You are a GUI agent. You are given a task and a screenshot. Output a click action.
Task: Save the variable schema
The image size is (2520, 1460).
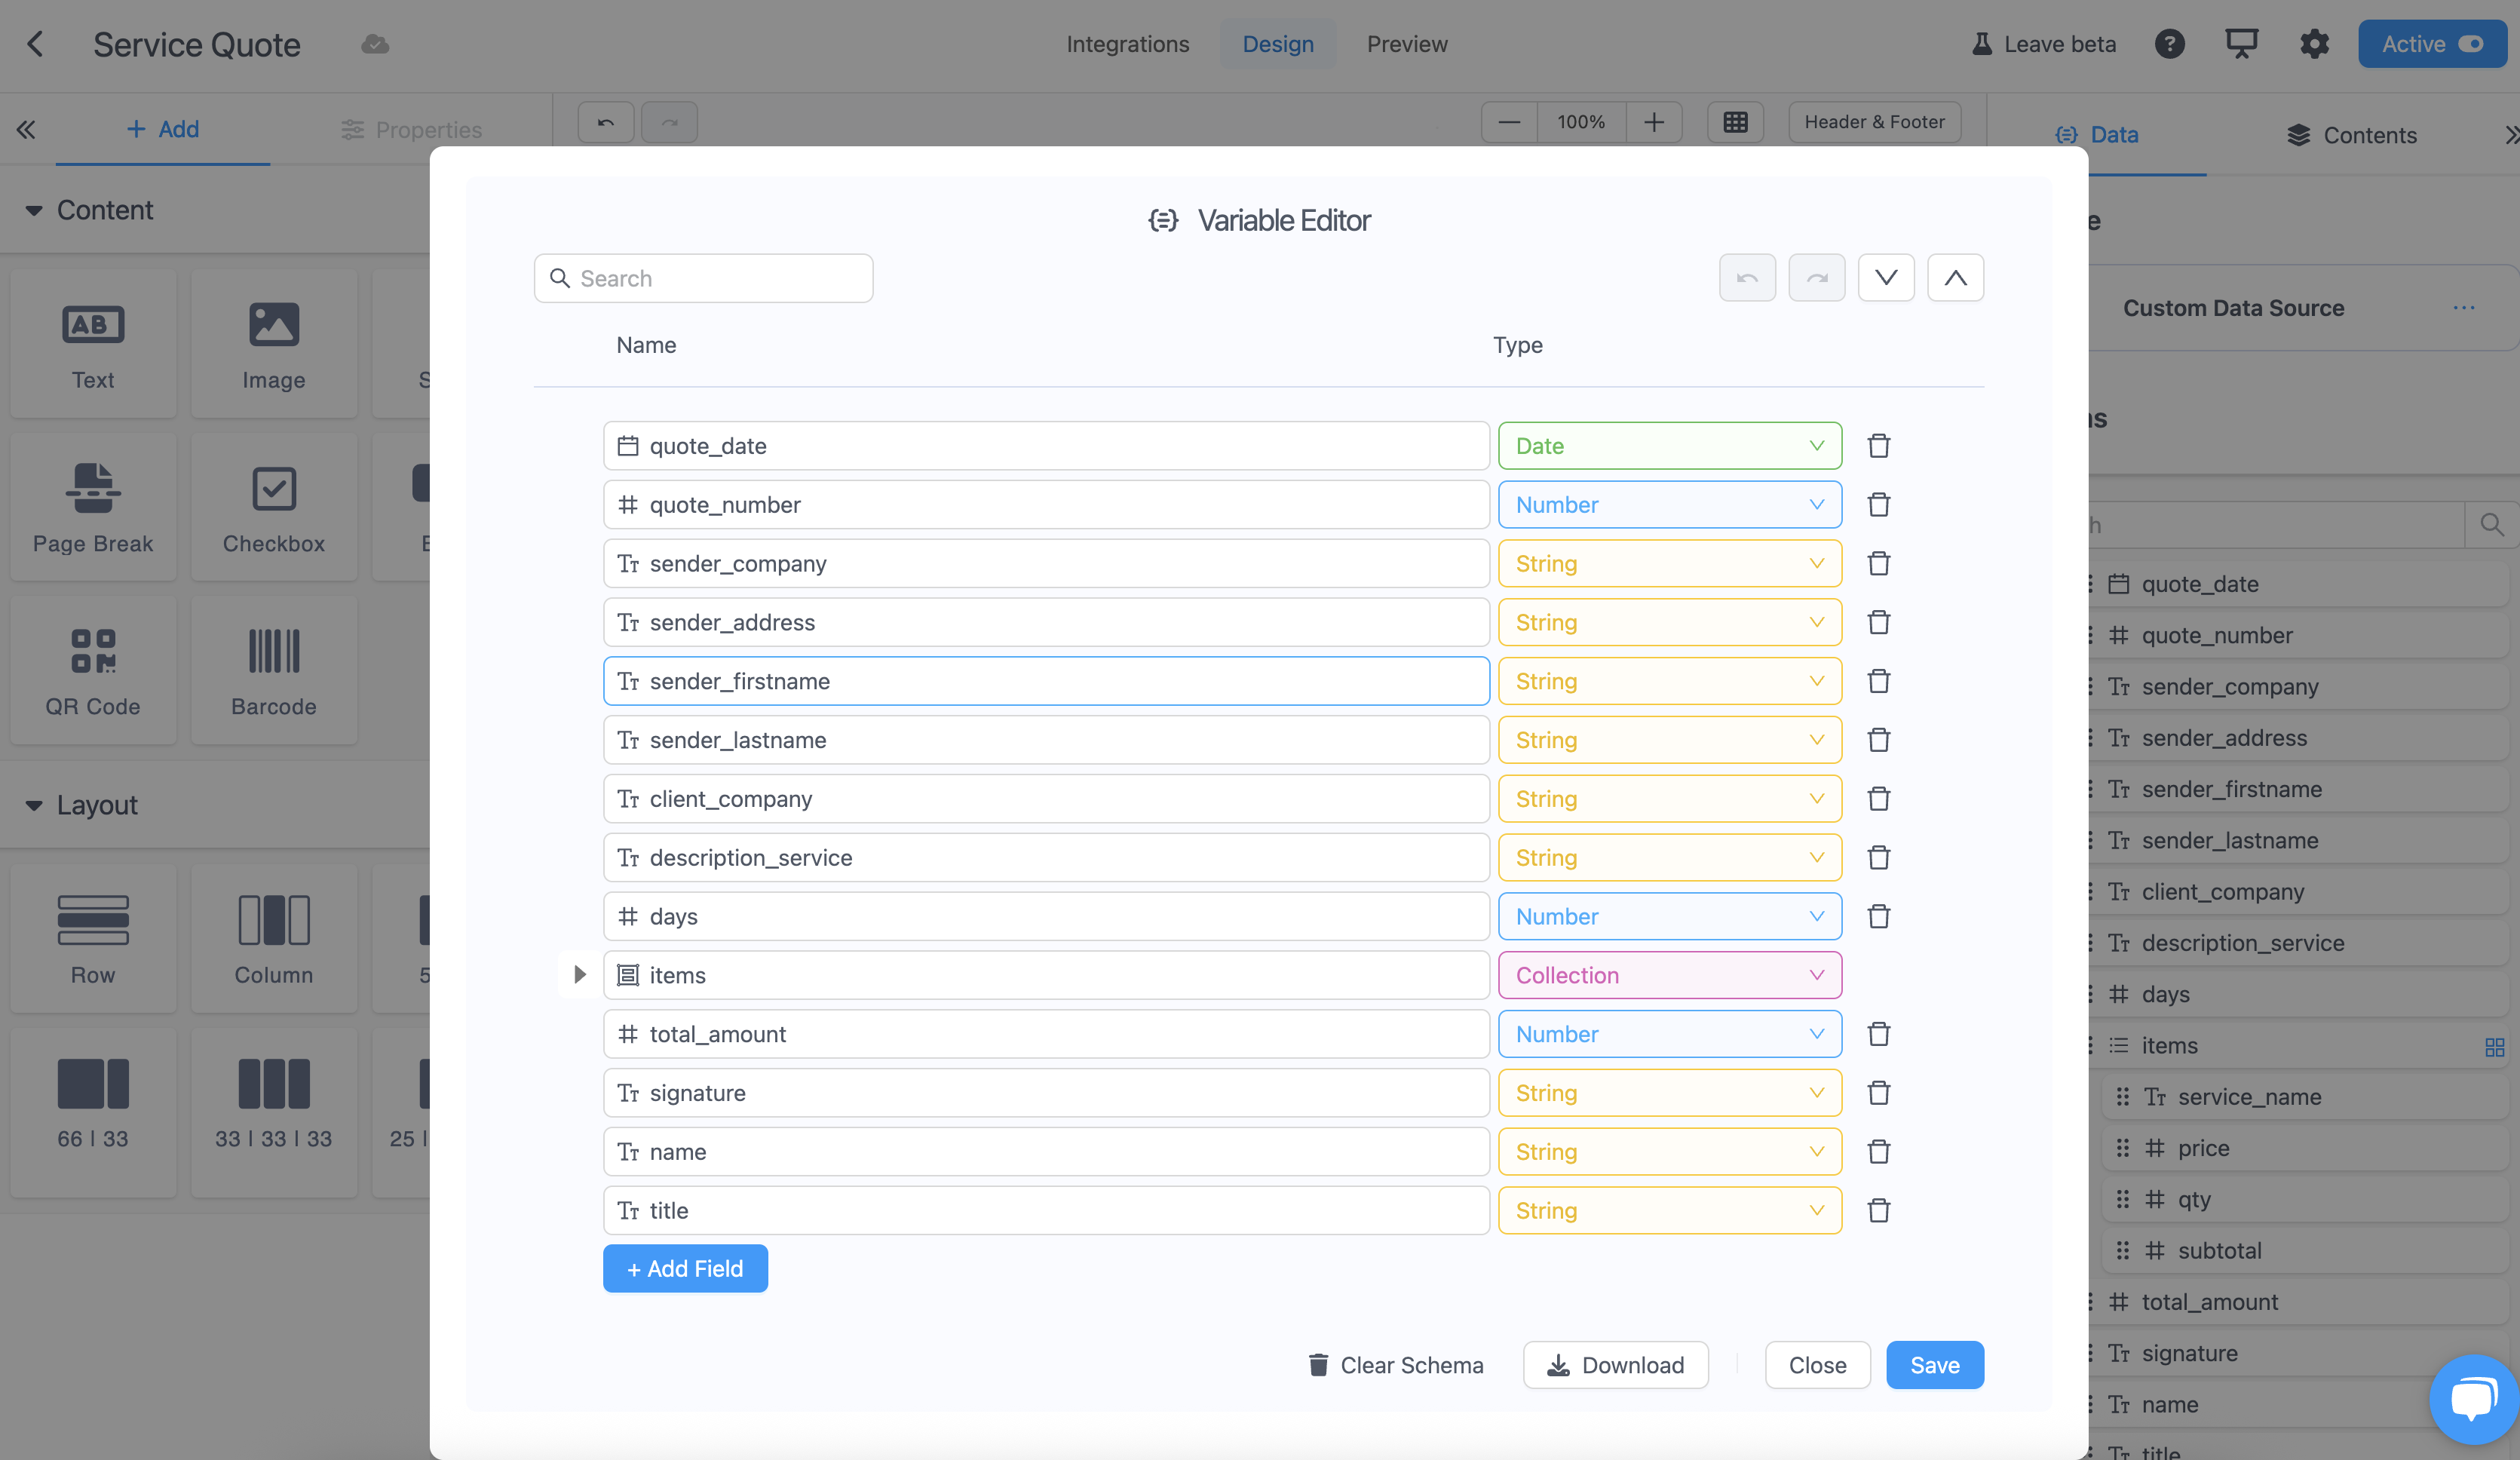[1934, 1365]
